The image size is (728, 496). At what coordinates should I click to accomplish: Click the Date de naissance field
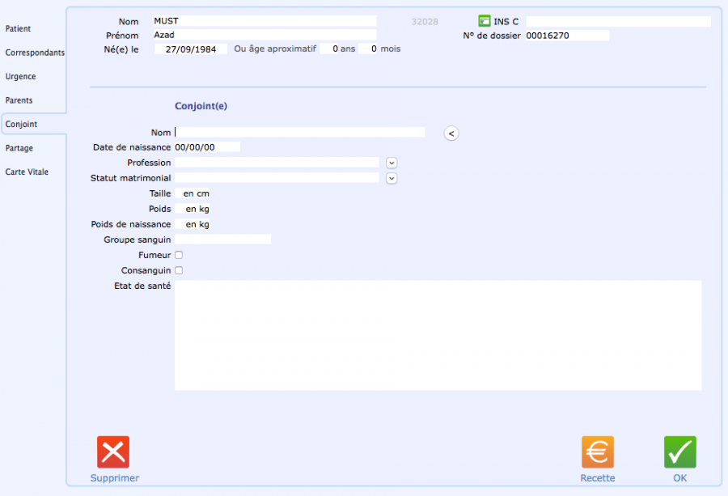click(207, 147)
